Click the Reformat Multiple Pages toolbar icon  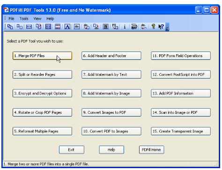tap(48, 27)
